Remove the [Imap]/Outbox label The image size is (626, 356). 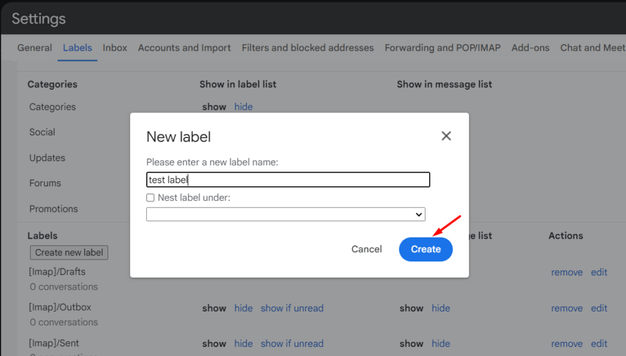567,308
